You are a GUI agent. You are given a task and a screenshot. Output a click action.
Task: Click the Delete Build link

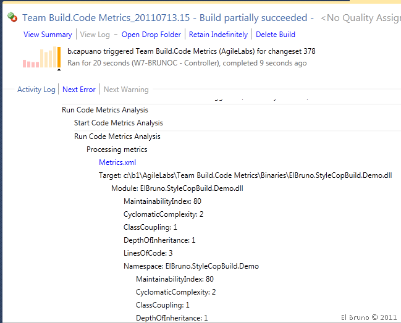276,35
